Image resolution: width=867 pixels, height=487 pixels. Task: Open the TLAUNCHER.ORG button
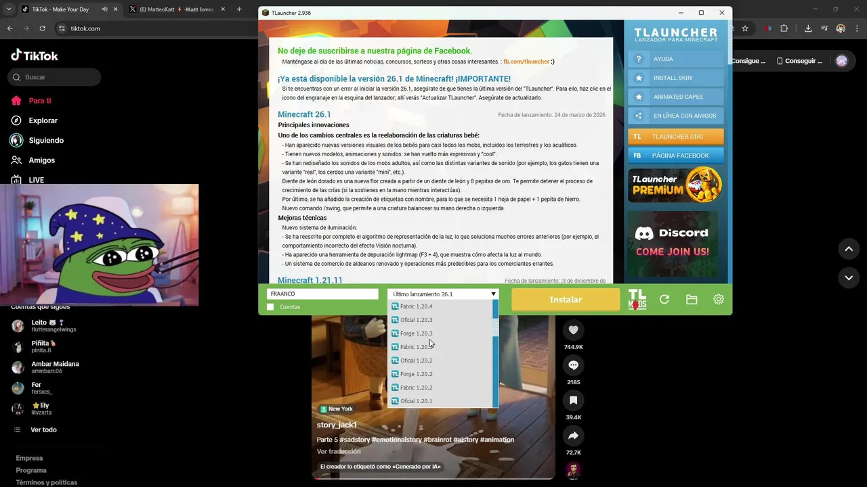676,137
